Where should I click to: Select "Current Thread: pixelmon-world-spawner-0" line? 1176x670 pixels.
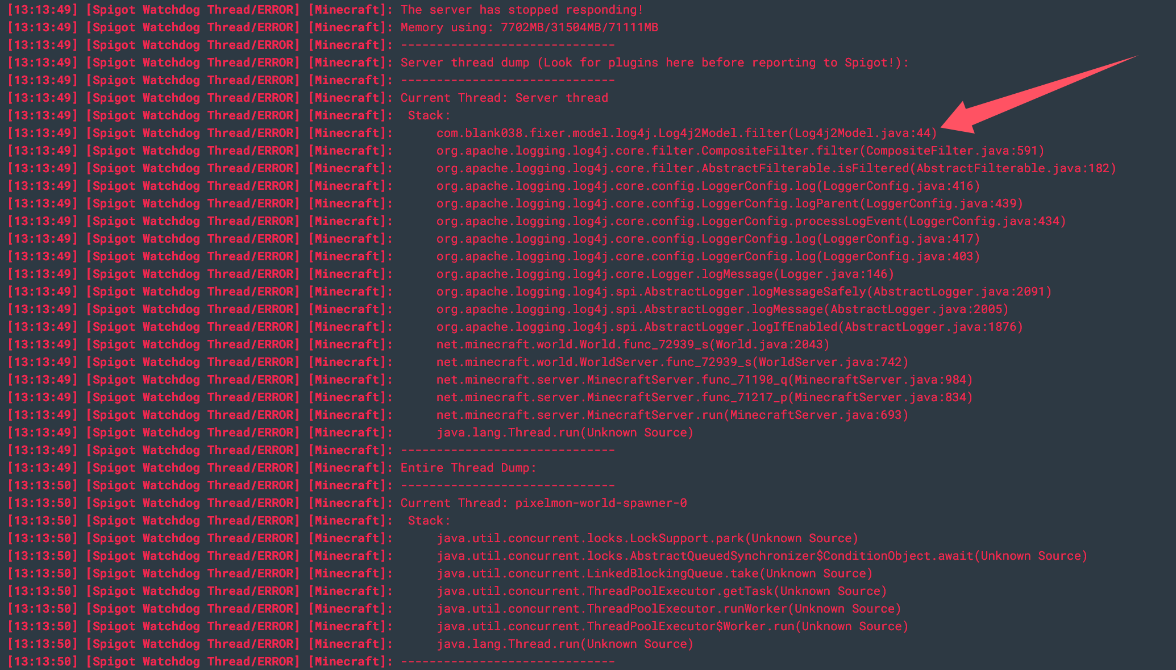[543, 503]
